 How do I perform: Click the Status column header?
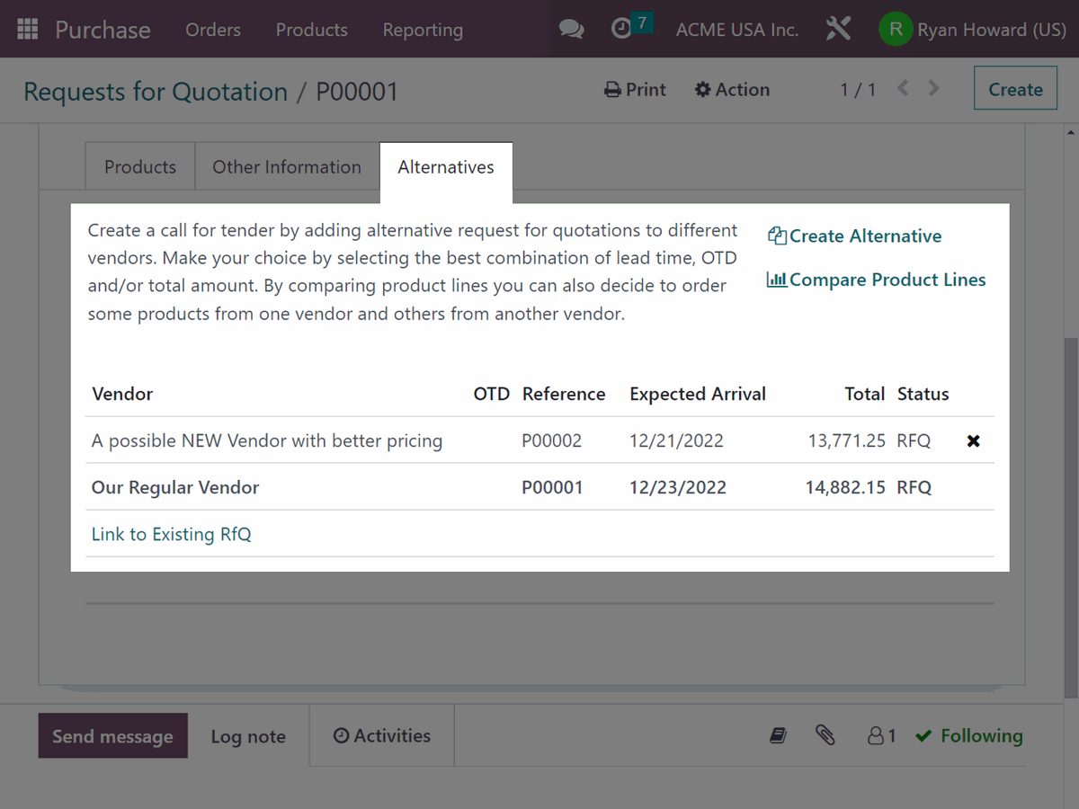tap(923, 394)
